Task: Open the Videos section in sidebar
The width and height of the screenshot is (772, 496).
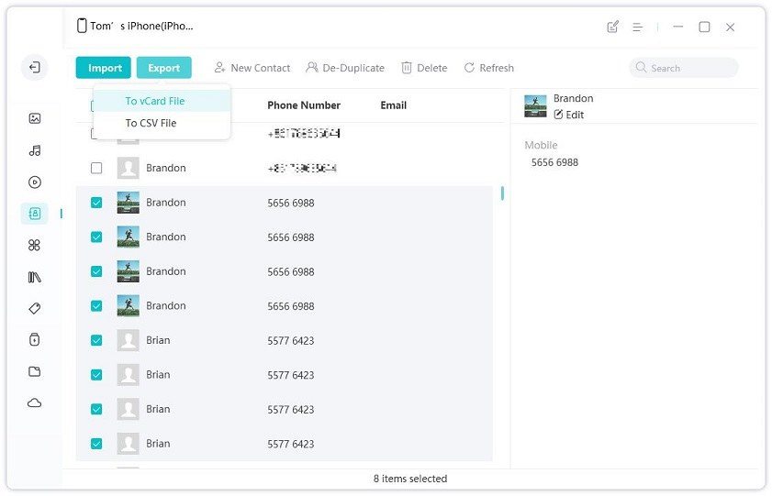Action: coord(34,182)
